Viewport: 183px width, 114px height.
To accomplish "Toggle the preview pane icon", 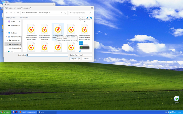I will pyautogui.click(x=87, y=18).
